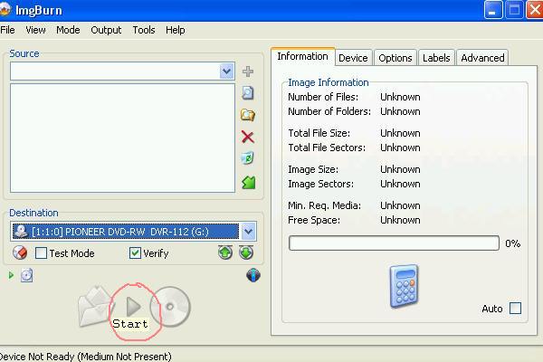Click the Start build button
This screenshot has height=362, width=543.
pos(133,306)
